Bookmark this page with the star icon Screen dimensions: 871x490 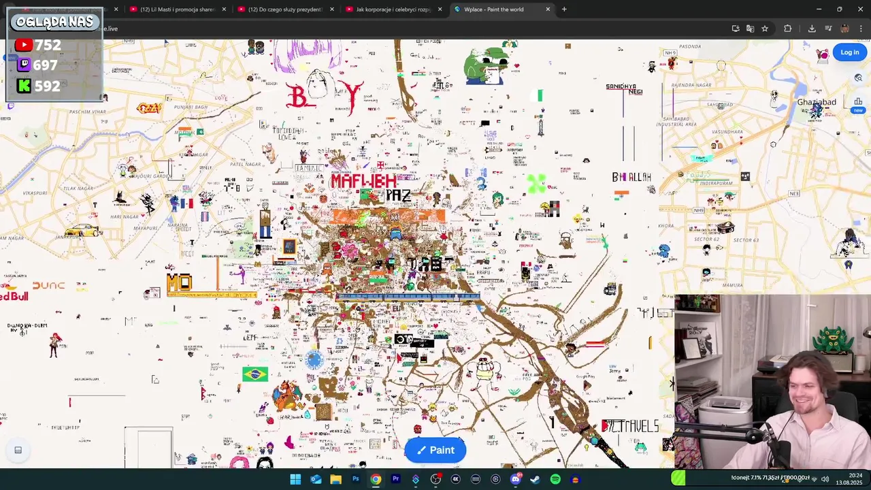point(765,29)
